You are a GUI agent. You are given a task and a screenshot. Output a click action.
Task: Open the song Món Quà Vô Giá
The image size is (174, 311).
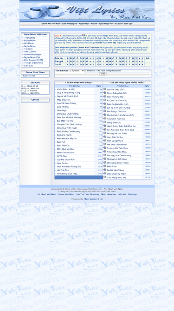65,149
